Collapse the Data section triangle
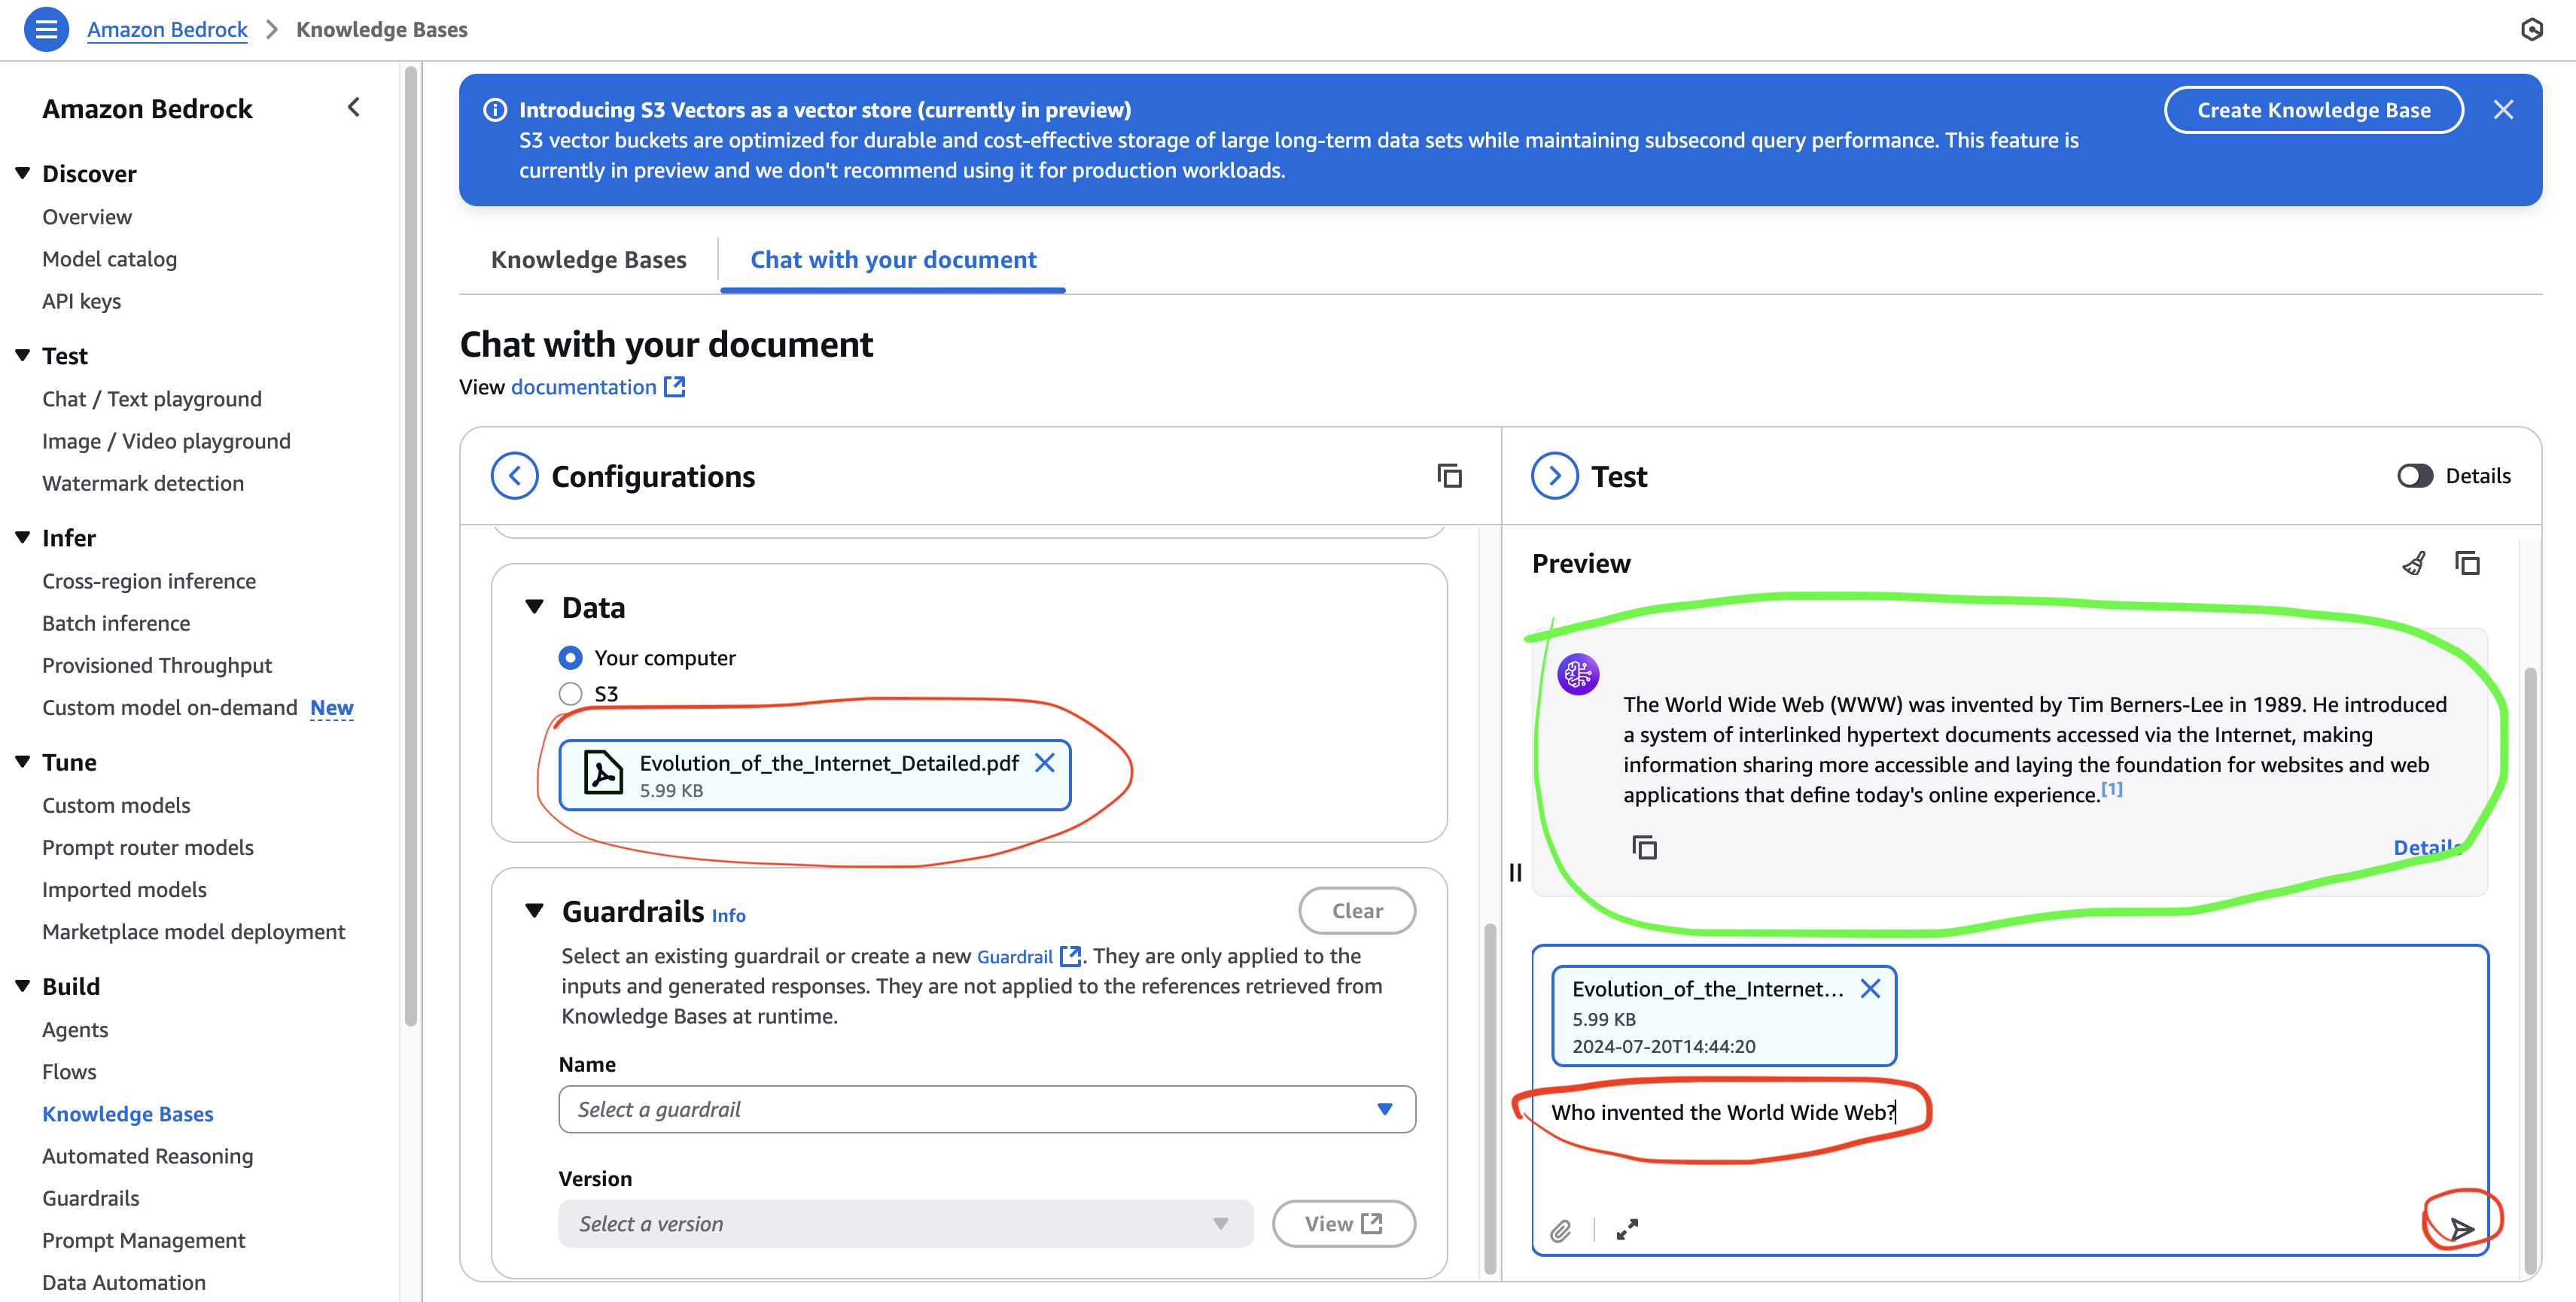 pyautogui.click(x=535, y=607)
